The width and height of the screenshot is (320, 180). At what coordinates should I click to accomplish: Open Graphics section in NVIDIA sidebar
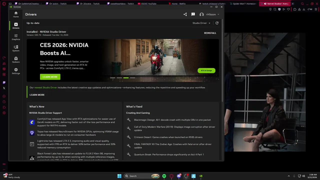[x=16, y=37]
